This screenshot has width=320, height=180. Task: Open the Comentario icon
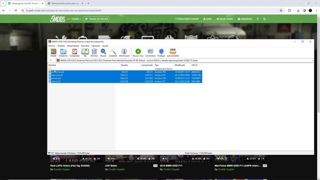pyautogui.click(x=150, y=52)
